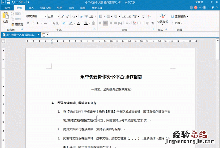Viewport: 220px width, 148px height.
Task: Toggle Italic formatting
Action: pos(33,23)
